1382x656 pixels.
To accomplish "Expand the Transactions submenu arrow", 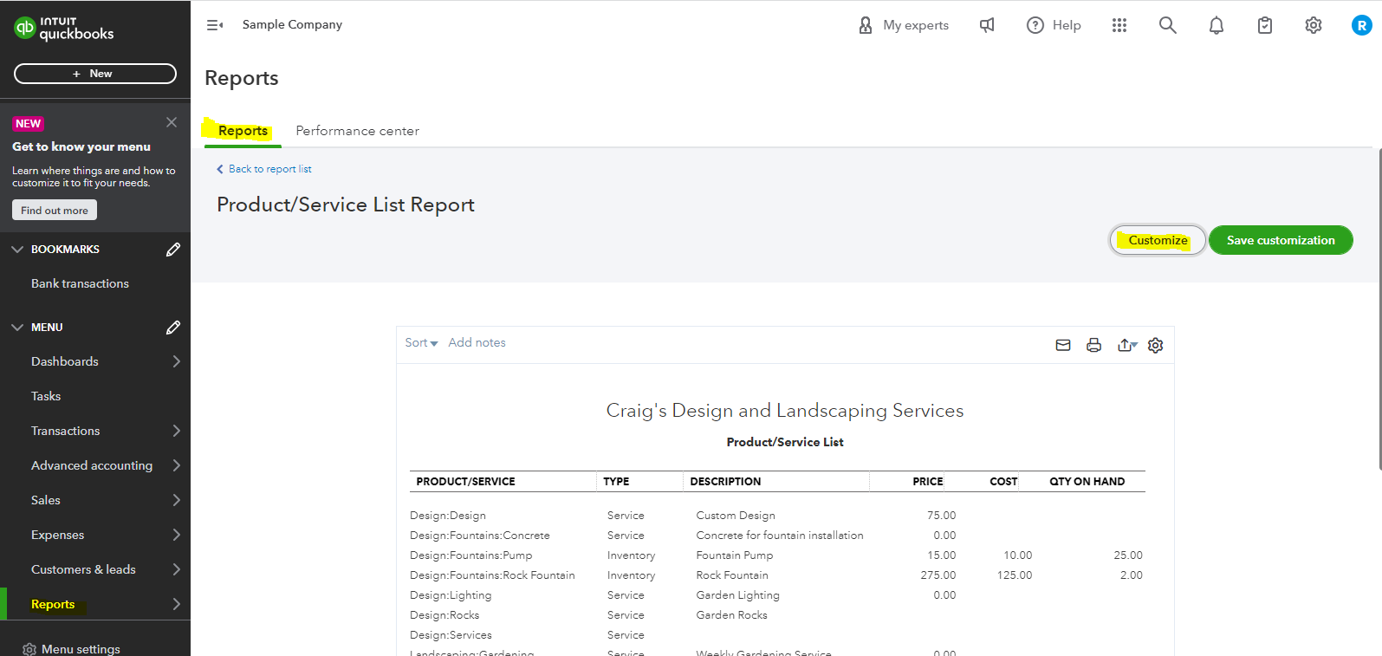I will point(177,431).
